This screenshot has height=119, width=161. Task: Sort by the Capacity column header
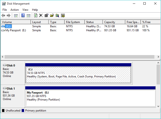114,22
